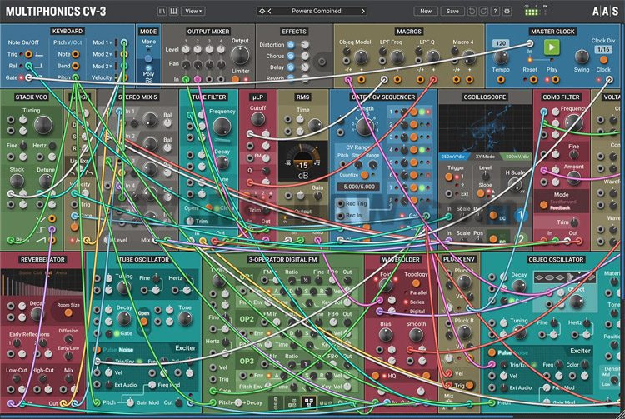The width and height of the screenshot is (625, 419).
Task: Click the RMS -15 dB meter display
Action: pyautogui.click(x=303, y=161)
